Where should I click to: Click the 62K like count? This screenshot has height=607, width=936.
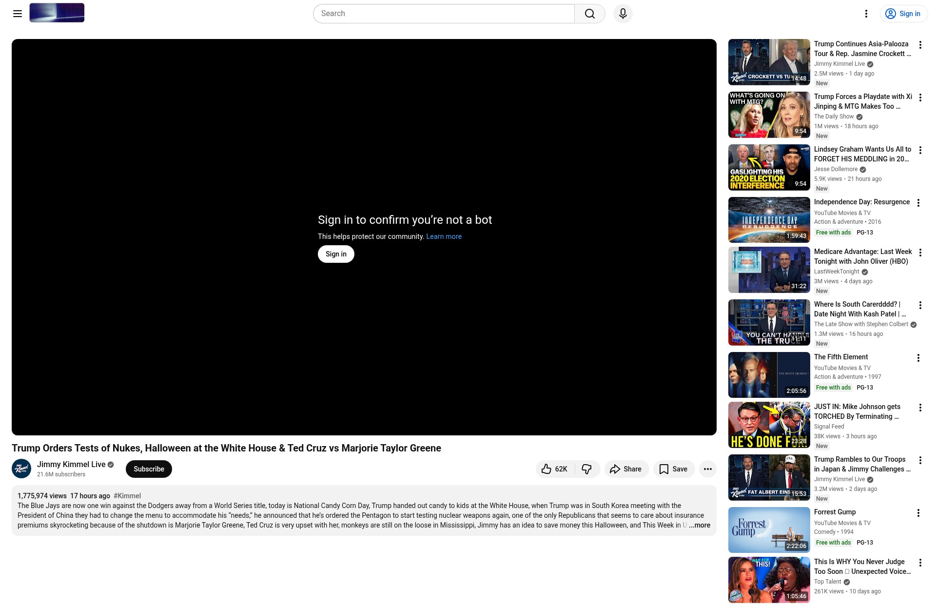click(561, 469)
